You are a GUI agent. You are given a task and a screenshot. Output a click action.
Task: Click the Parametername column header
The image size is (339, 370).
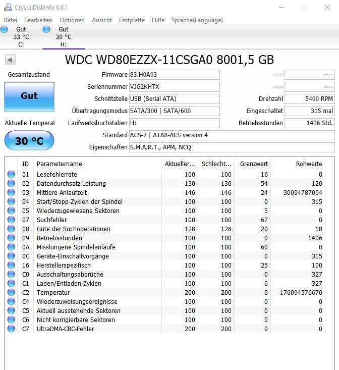(x=97, y=164)
